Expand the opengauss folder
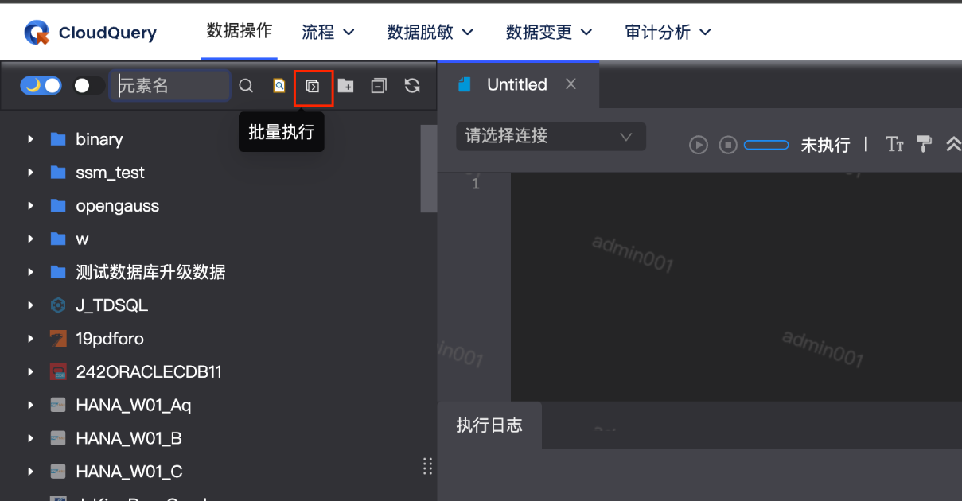Screen dimensions: 962x501 (x=30, y=206)
